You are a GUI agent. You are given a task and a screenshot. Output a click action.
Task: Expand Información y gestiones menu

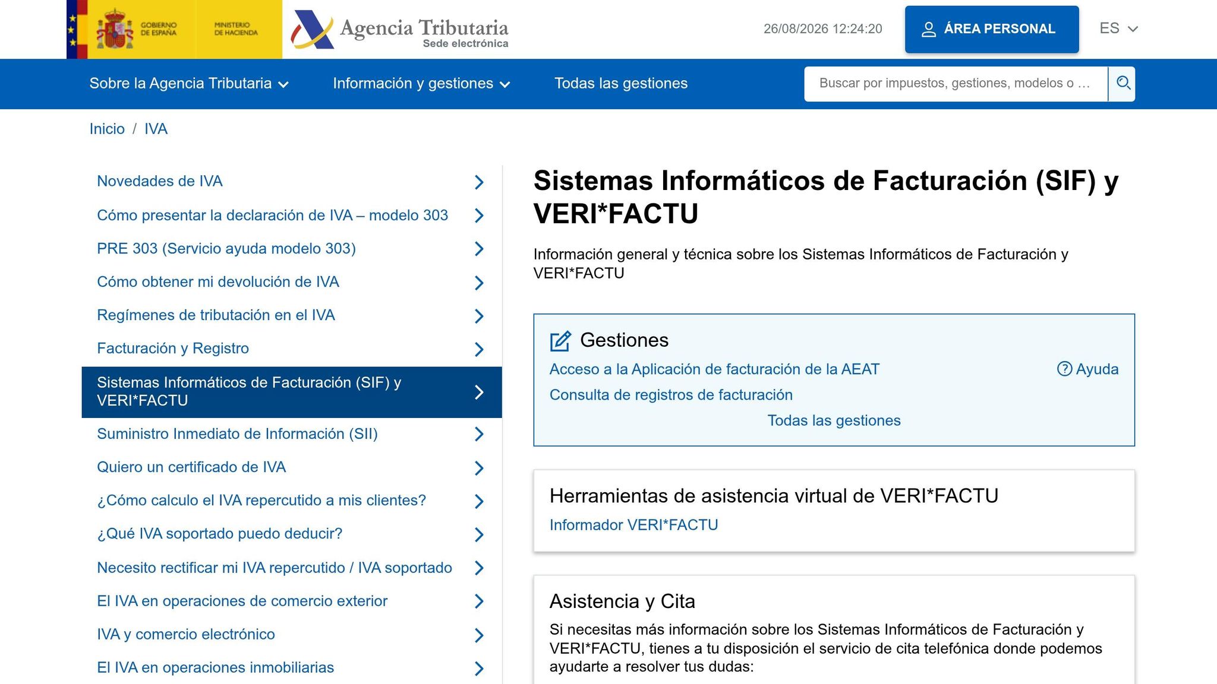pos(421,84)
